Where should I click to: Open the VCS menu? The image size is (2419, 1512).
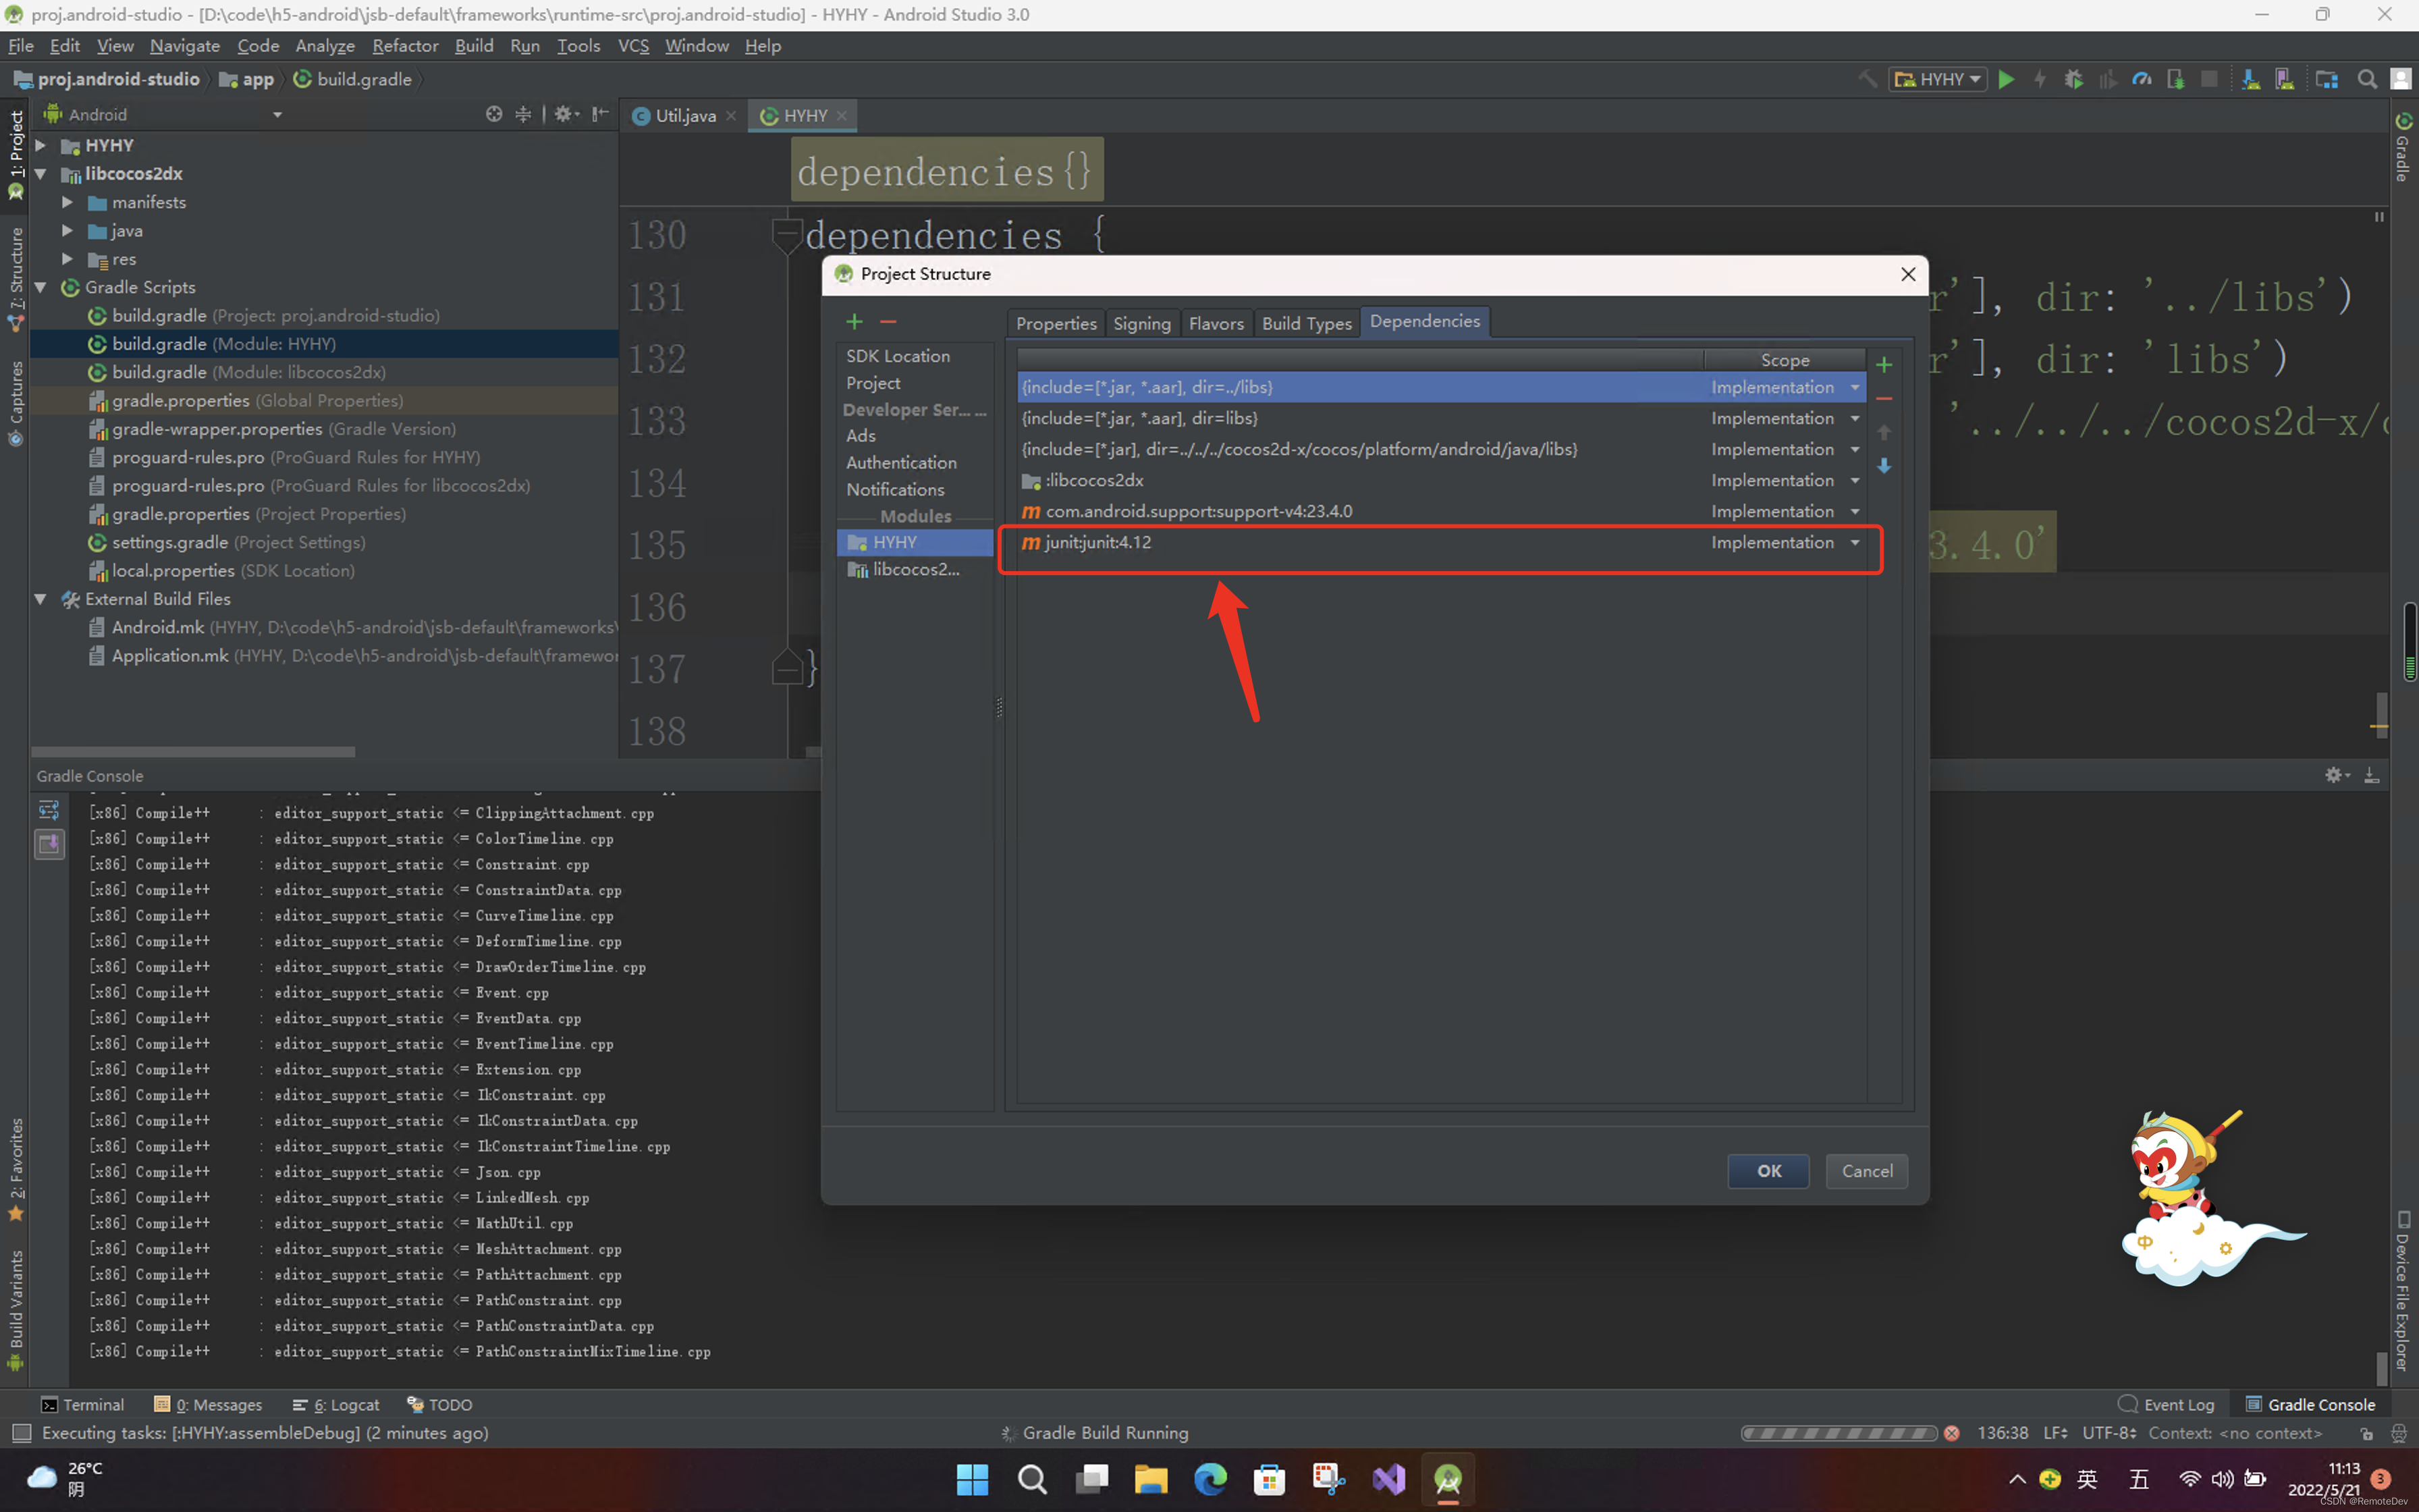point(632,46)
